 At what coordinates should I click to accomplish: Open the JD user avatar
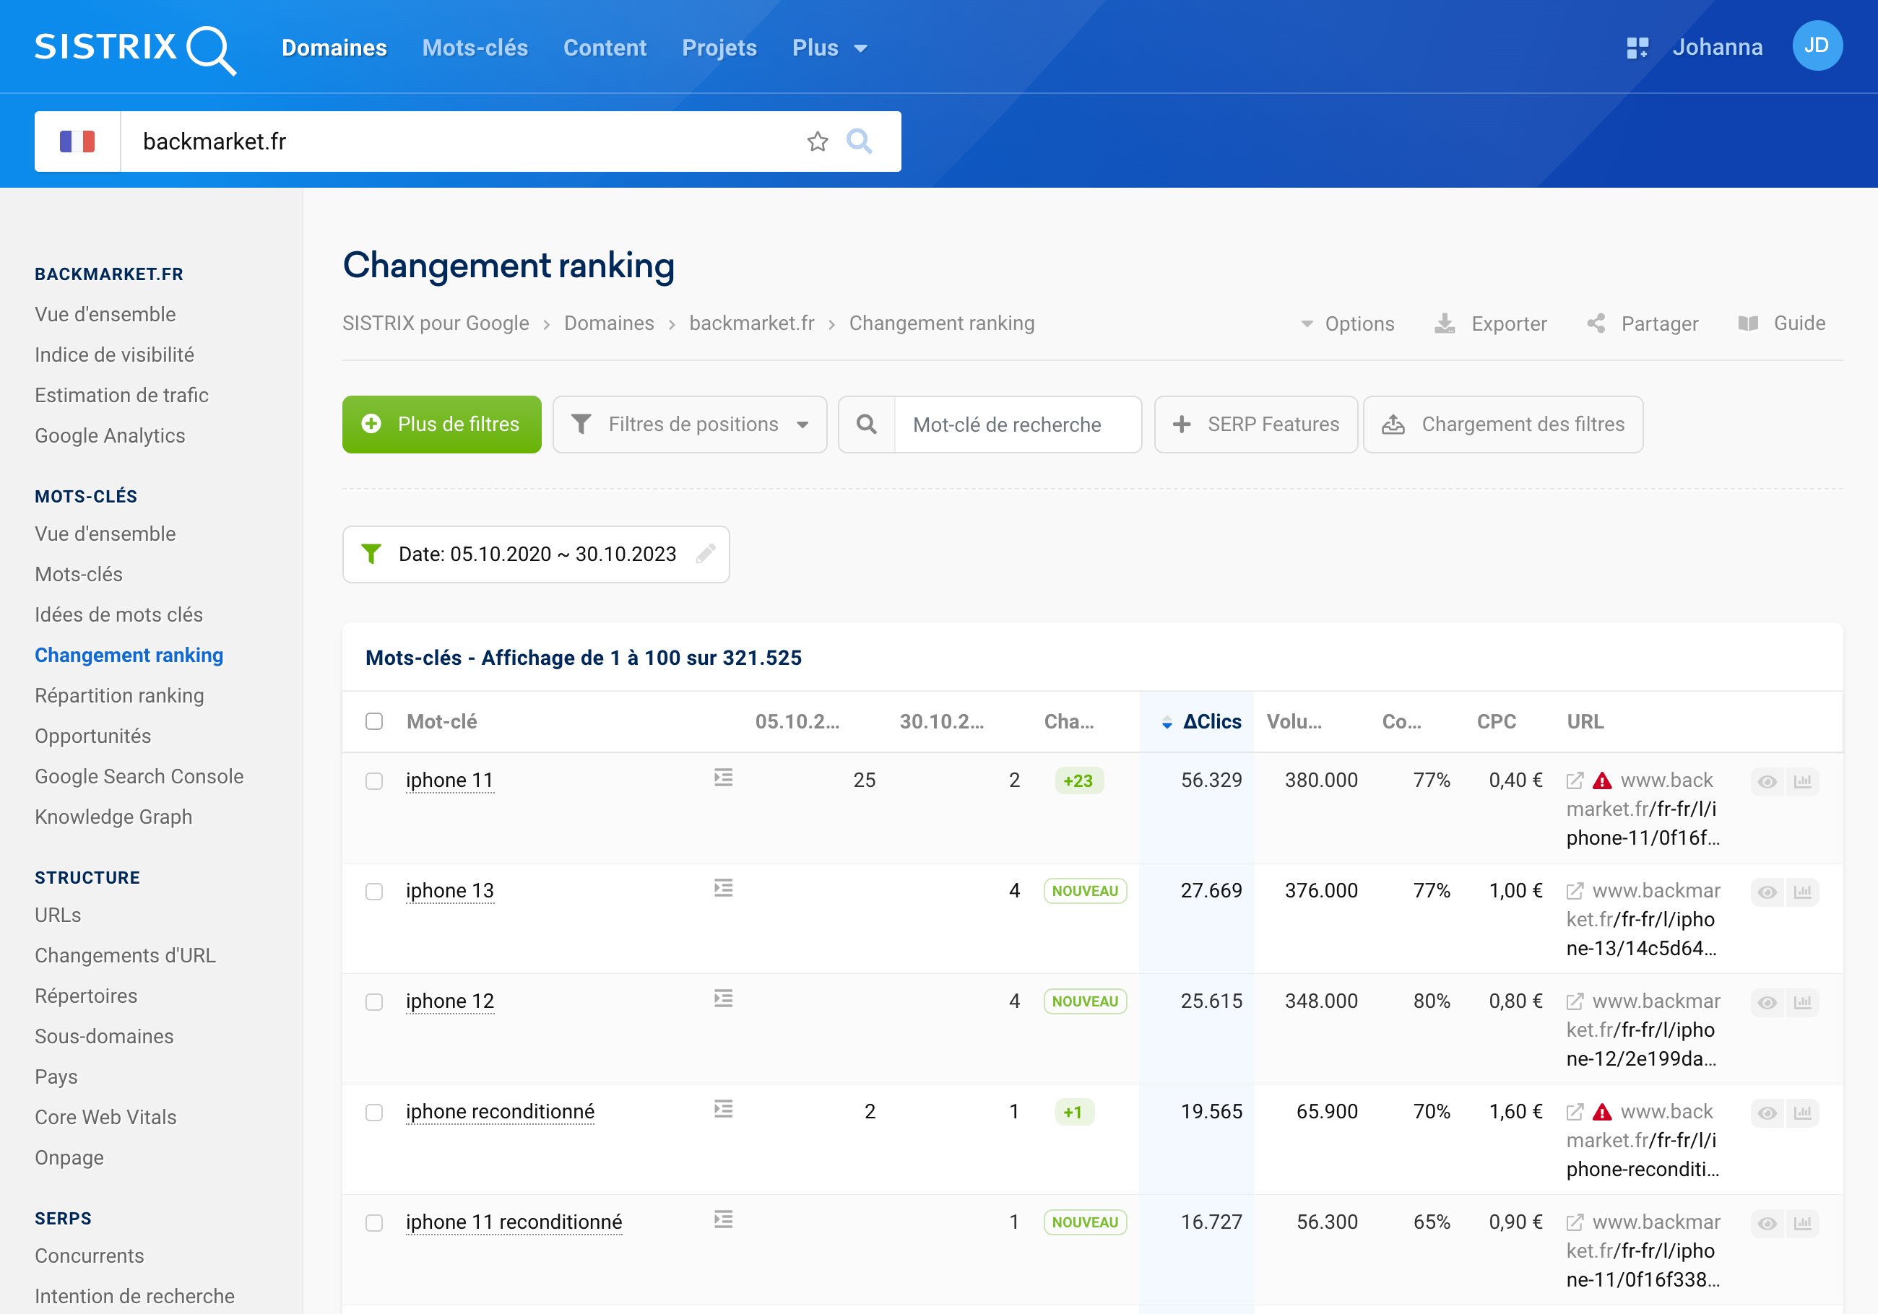pyautogui.click(x=1817, y=45)
